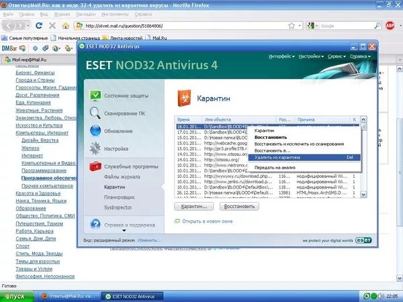Go to the Firefox home page icon

point(66,26)
